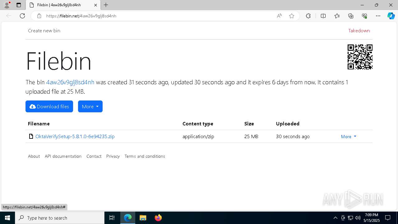Image resolution: width=398 pixels, height=224 pixels.
Task: Open File Explorer from the taskbar
Action: click(143, 218)
